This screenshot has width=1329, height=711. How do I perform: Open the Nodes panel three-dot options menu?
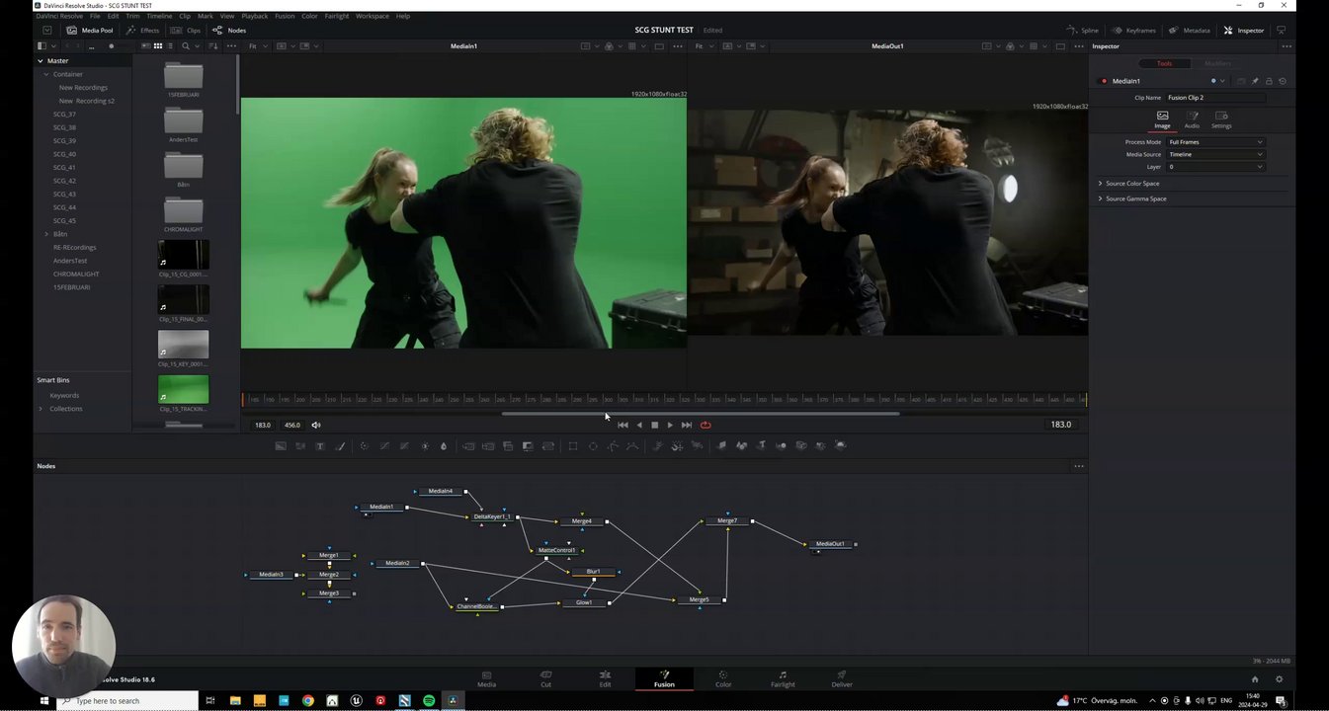click(1079, 466)
